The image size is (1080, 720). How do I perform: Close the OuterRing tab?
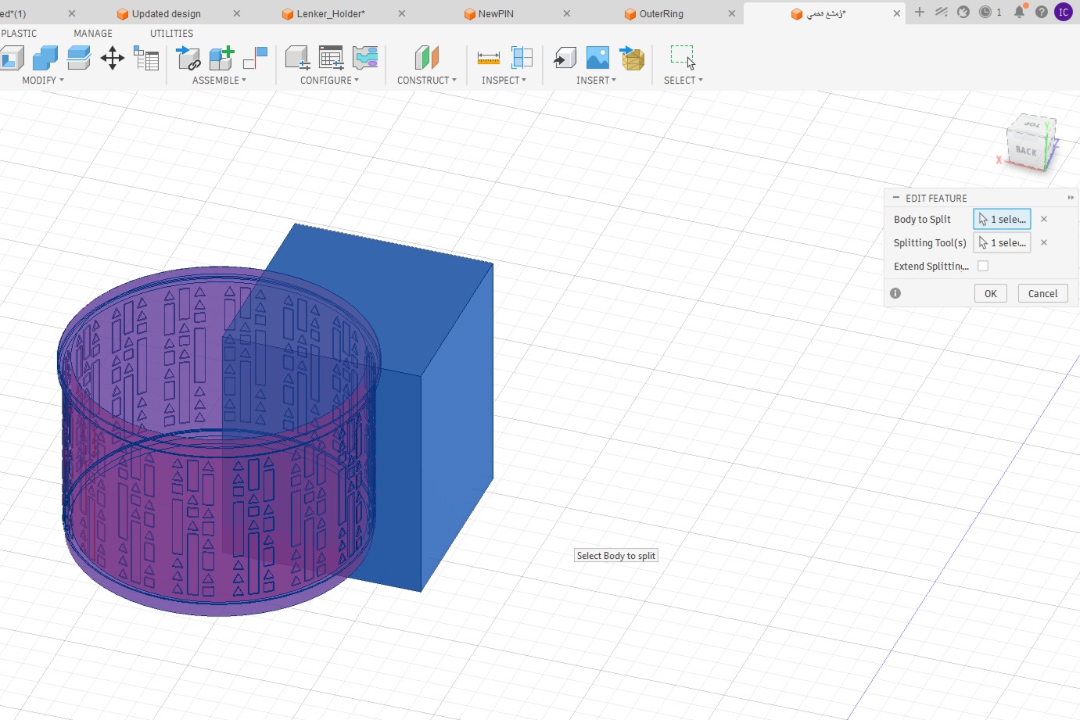tap(732, 13)
